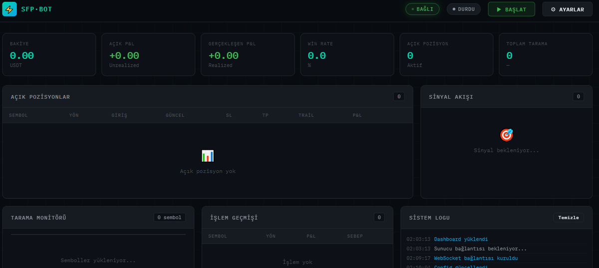
Task: Click the Açık Pozisyonlar count badge
Action: (x=399, y=97)
